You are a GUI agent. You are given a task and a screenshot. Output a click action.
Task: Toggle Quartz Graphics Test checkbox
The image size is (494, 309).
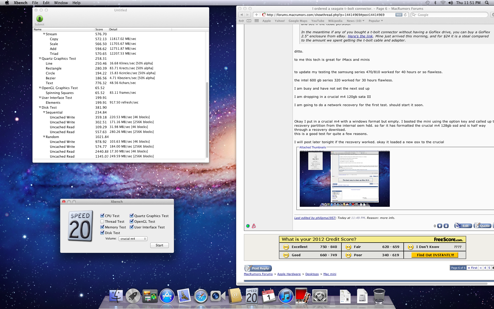[131, 216]
